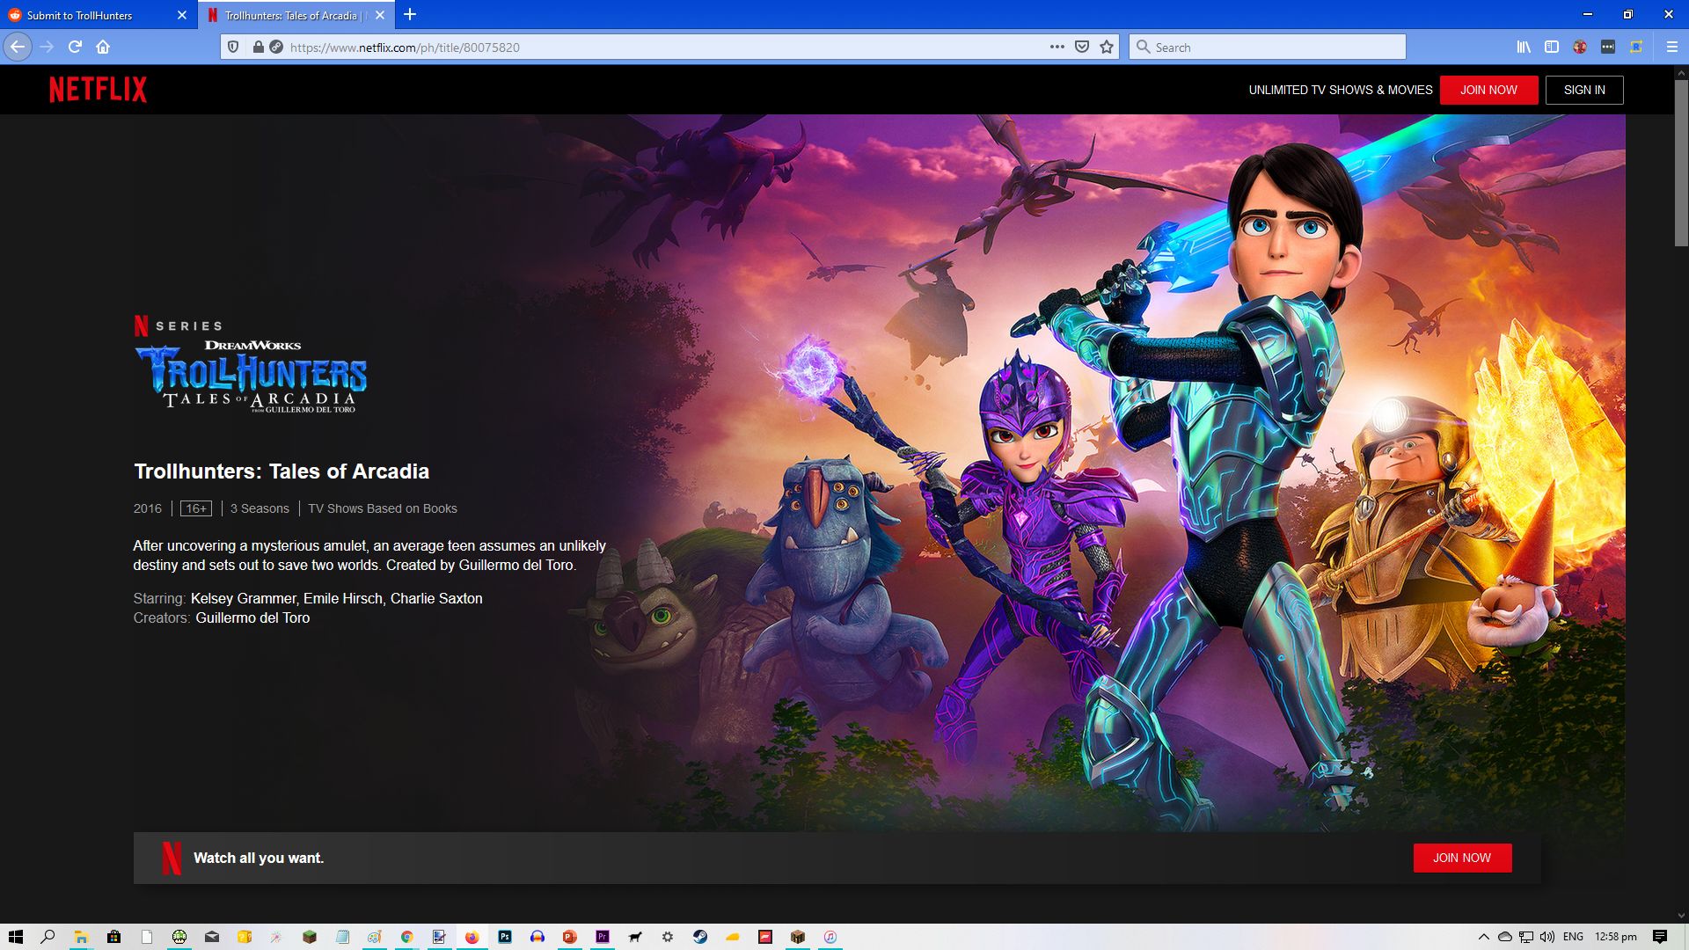1689x950 pixels.
Task: Open a new browser tab
Action: 410,15
